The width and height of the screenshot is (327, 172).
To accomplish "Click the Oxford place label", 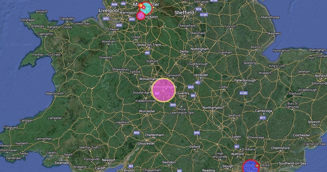I will [195, 147].
